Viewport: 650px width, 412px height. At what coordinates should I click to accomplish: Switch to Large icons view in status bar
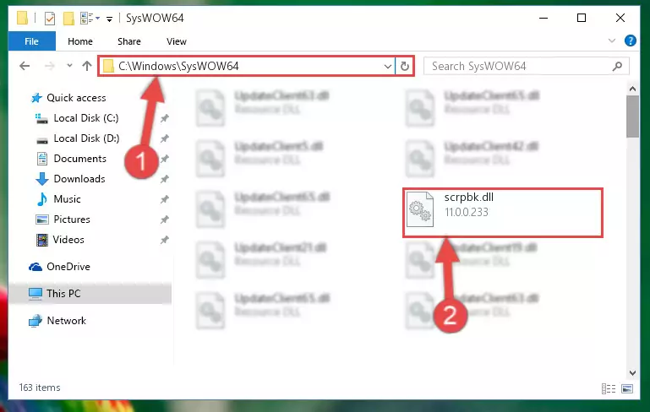click(x=627, y=388)
